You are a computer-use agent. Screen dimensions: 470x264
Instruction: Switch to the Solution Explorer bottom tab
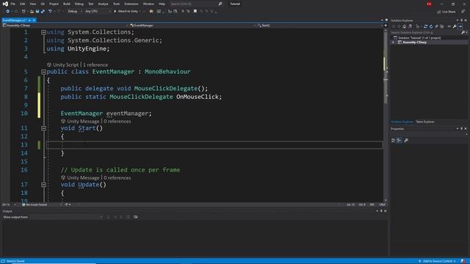point(402,122)
